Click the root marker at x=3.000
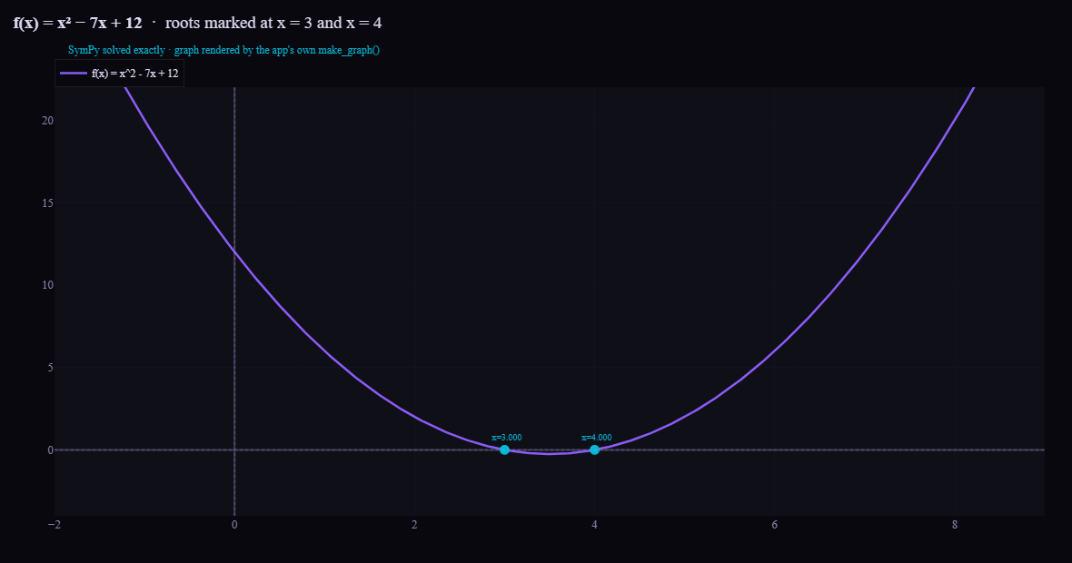The height and width of the screenshot is (563, 1072). 504,449
